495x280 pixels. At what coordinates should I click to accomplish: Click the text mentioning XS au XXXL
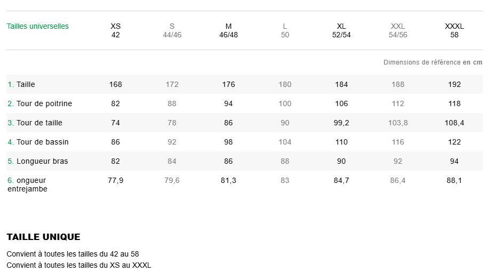(78, 265)
